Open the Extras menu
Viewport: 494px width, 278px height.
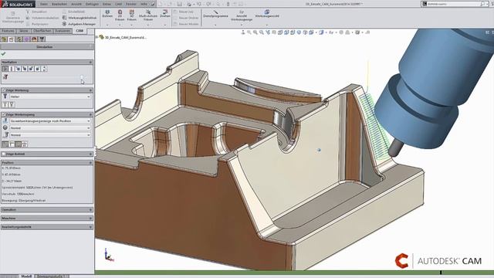tap(107, 4)
